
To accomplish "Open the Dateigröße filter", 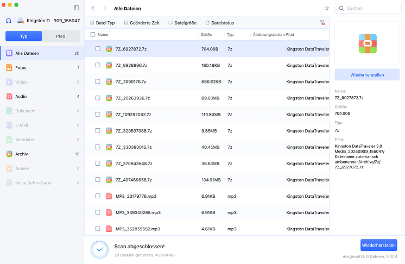I will pos(182,23).
